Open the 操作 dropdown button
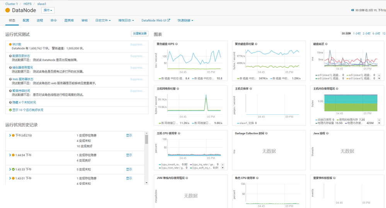386x208 pixels. (48, 10)
